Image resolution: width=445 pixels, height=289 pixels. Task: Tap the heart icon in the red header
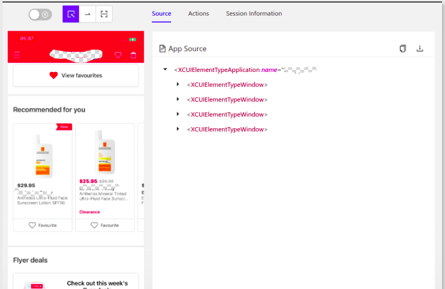pos(118,55)
